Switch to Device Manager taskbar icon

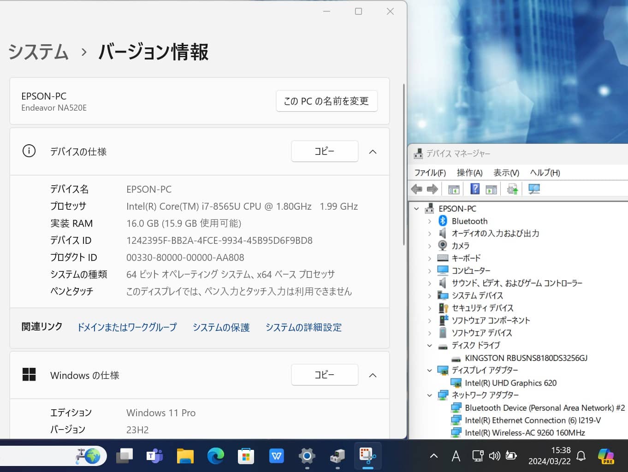[x=337, y=456]
